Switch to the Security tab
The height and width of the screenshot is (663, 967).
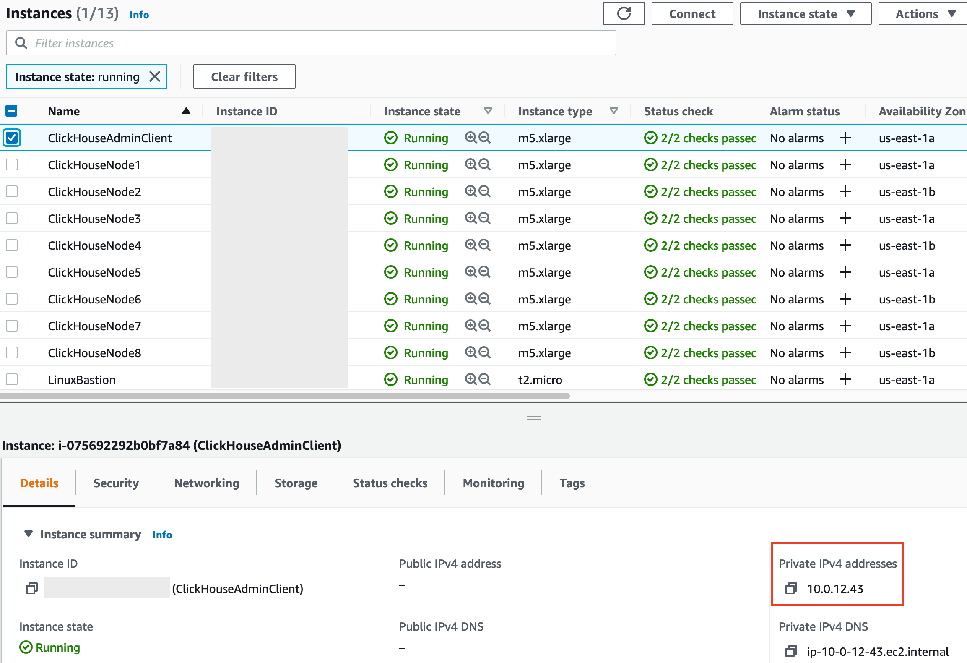coord(116,483)
